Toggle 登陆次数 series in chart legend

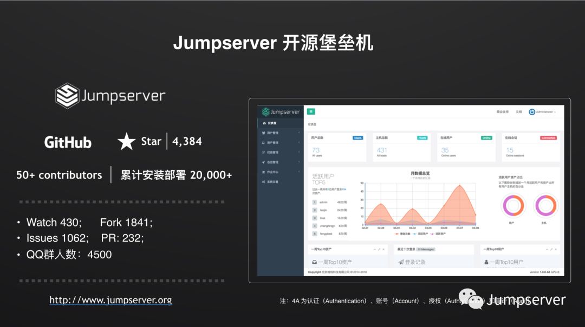click(x=403, y=234)
